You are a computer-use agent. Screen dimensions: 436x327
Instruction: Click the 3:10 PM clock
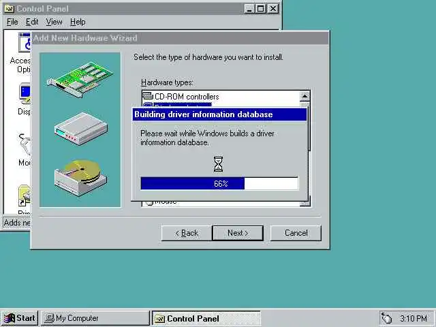click(414, 318)
